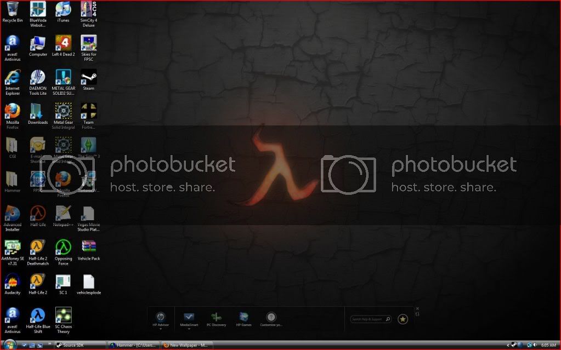Select the Advanced Installer shortcut
This screenshot has height=350, width=561.
coord(13,219)
